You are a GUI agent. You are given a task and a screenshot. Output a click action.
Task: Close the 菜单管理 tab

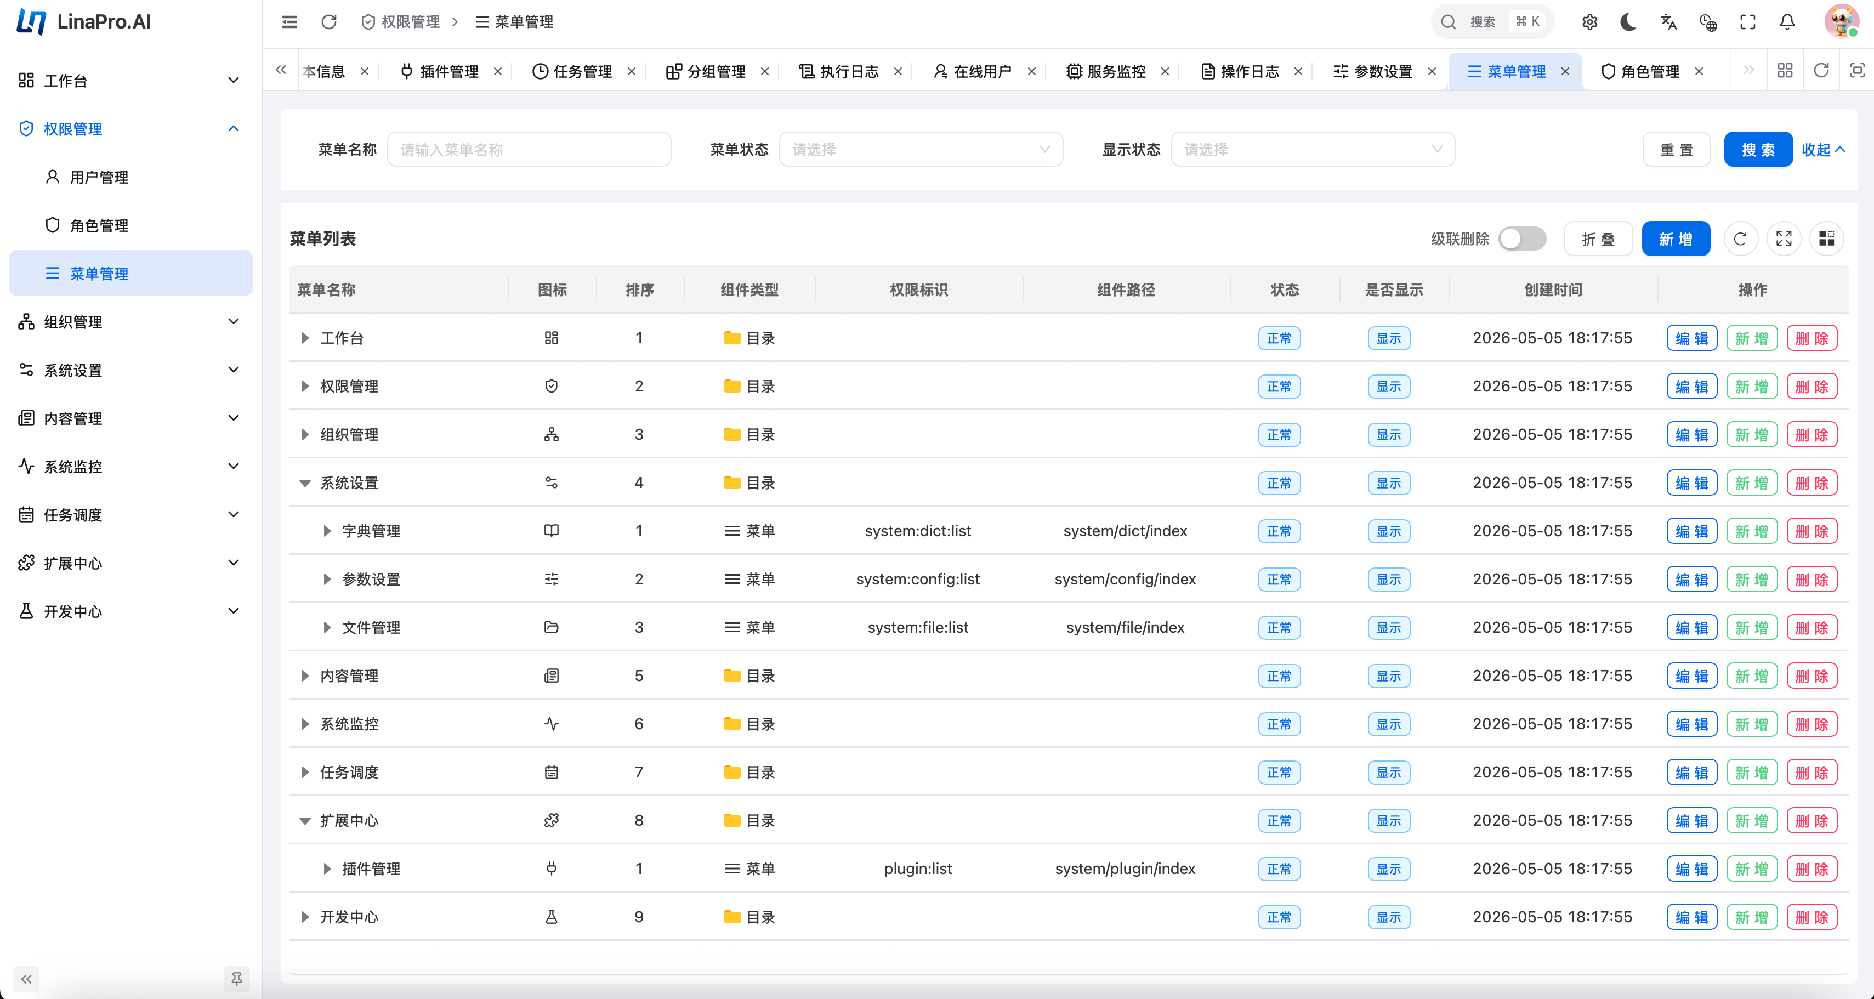(x=1565, y=71)
